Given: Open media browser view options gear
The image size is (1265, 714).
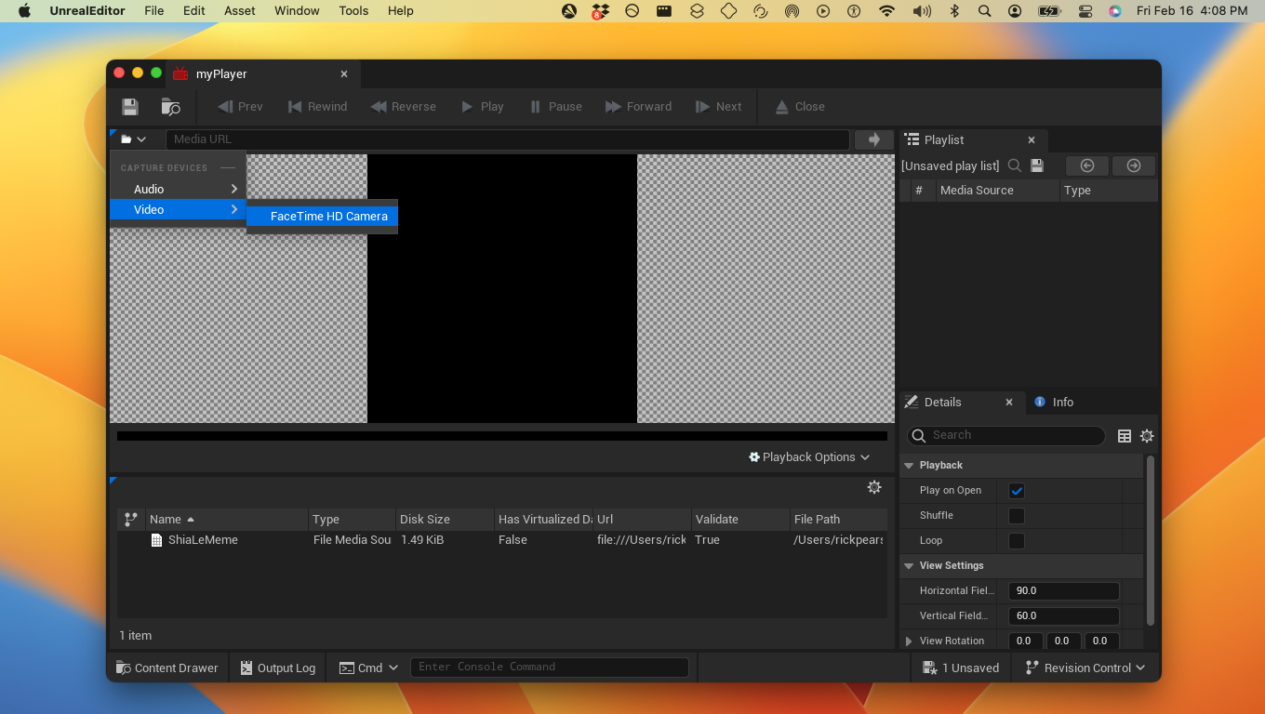Looking at the screenshot, I should [x=873, y=487].
